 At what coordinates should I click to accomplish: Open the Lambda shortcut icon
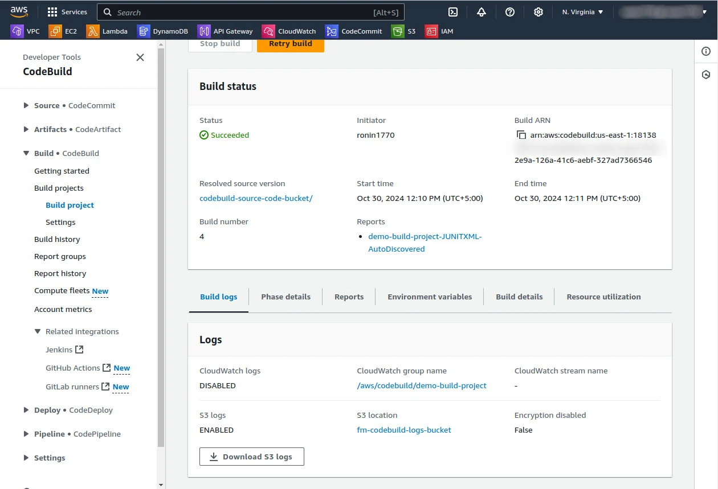click(x=93, y=31)
